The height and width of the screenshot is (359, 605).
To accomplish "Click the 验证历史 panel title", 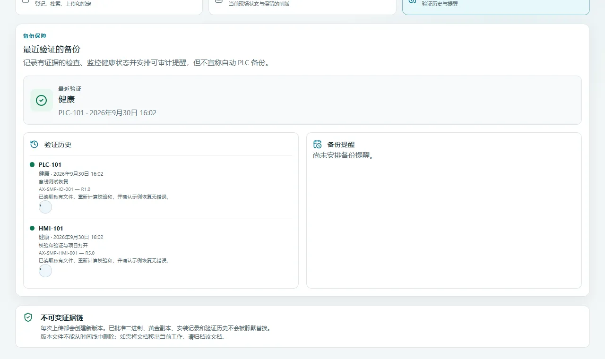I will 58,145.
